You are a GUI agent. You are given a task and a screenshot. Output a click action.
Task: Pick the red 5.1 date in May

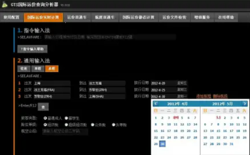(218, 118)
